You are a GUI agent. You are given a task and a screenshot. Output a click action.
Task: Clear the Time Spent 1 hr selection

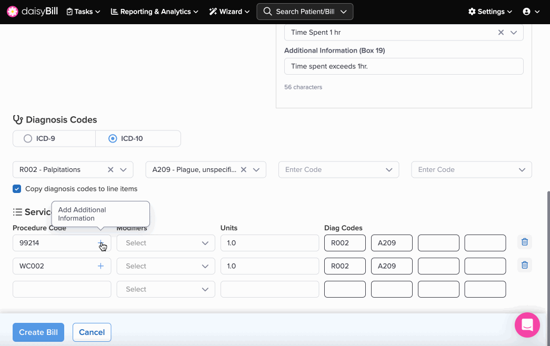[x=501, y=33]
